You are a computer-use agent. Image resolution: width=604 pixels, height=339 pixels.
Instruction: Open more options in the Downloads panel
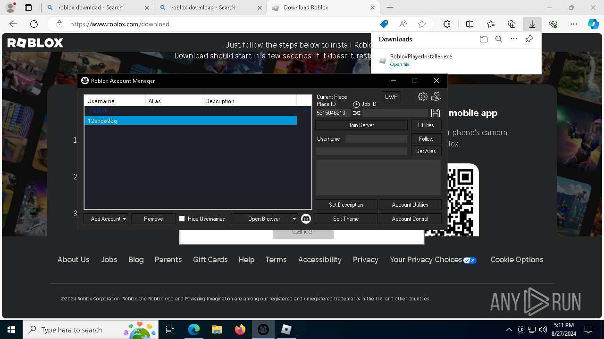514,39
